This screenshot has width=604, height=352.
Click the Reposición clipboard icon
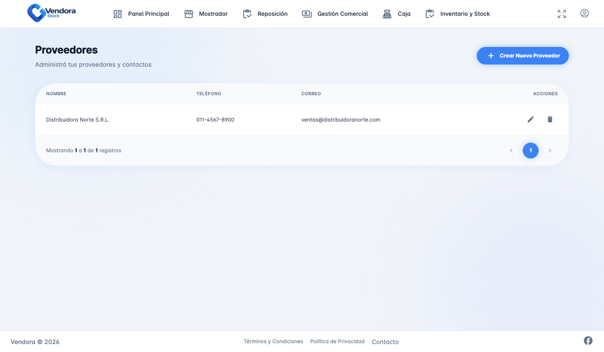coord(247,14)
